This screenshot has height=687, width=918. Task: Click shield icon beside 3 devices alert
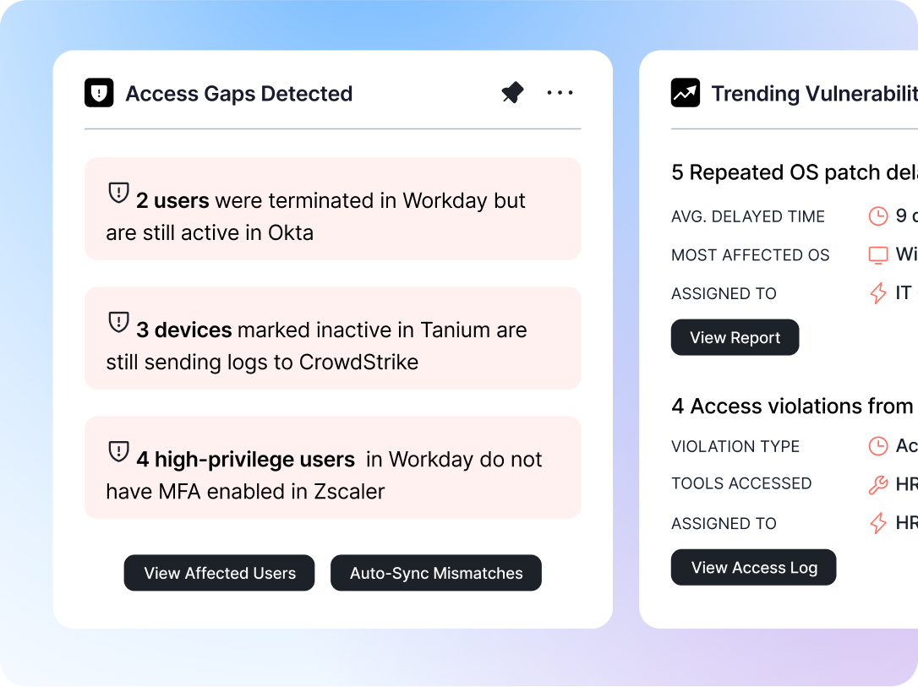coord(118,322)
